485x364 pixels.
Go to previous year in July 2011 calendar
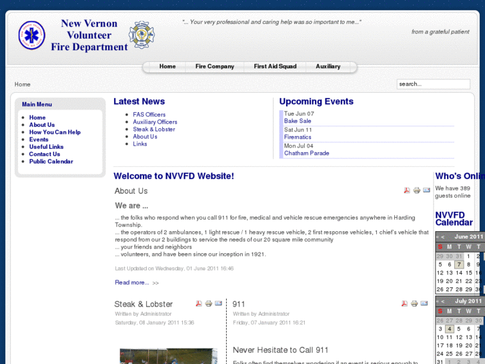point(438,301)
